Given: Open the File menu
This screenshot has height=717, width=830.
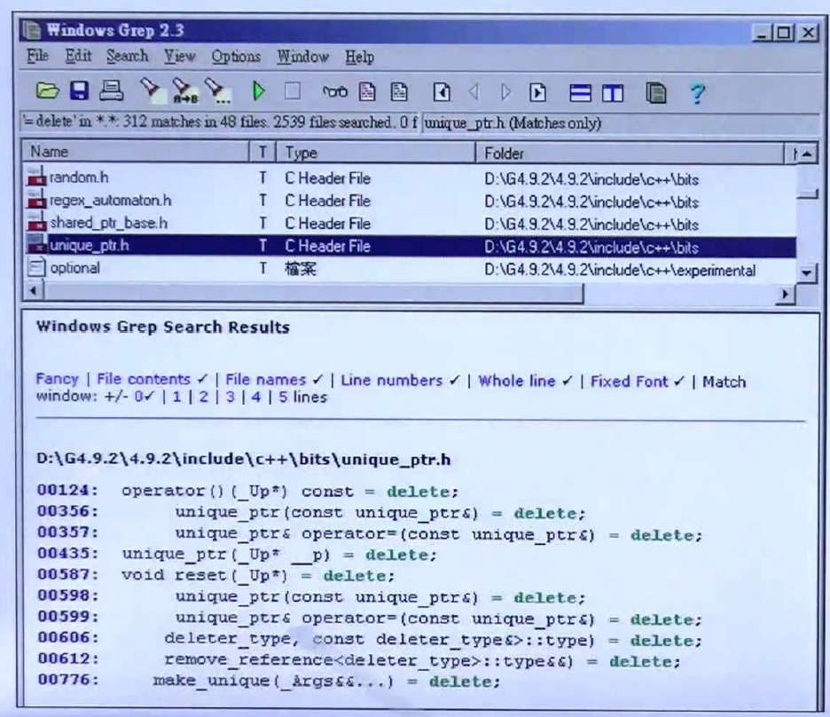Looking at the screenshot, I should [37, 56].
